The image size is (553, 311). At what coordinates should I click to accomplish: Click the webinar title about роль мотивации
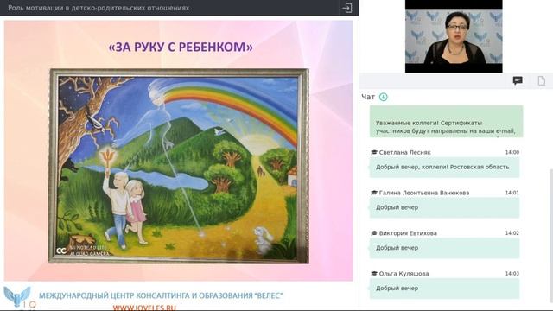99,8
